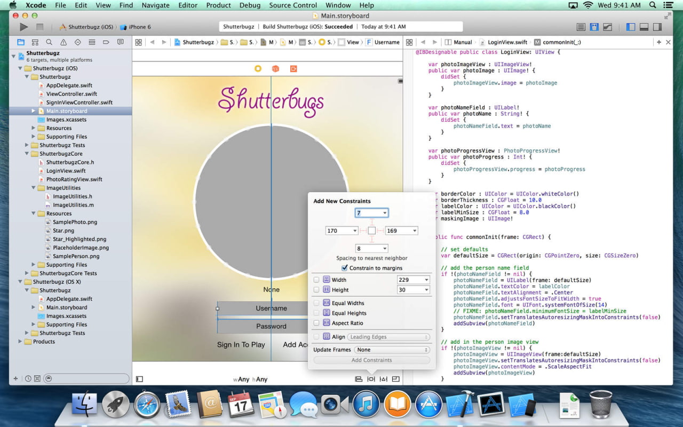Open the Source Control menu

coord(292,5)
